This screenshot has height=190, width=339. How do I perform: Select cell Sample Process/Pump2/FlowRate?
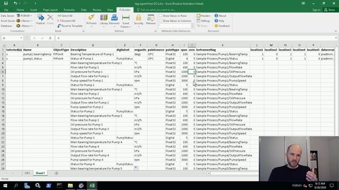222,94
